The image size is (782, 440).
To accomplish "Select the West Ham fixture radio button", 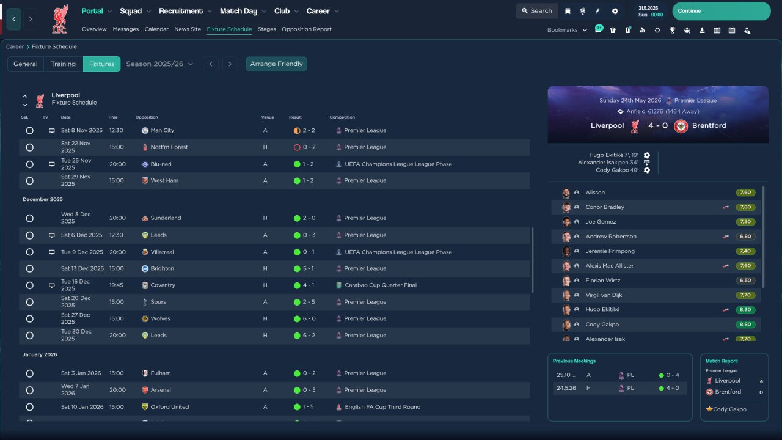I will click(29, 181).
